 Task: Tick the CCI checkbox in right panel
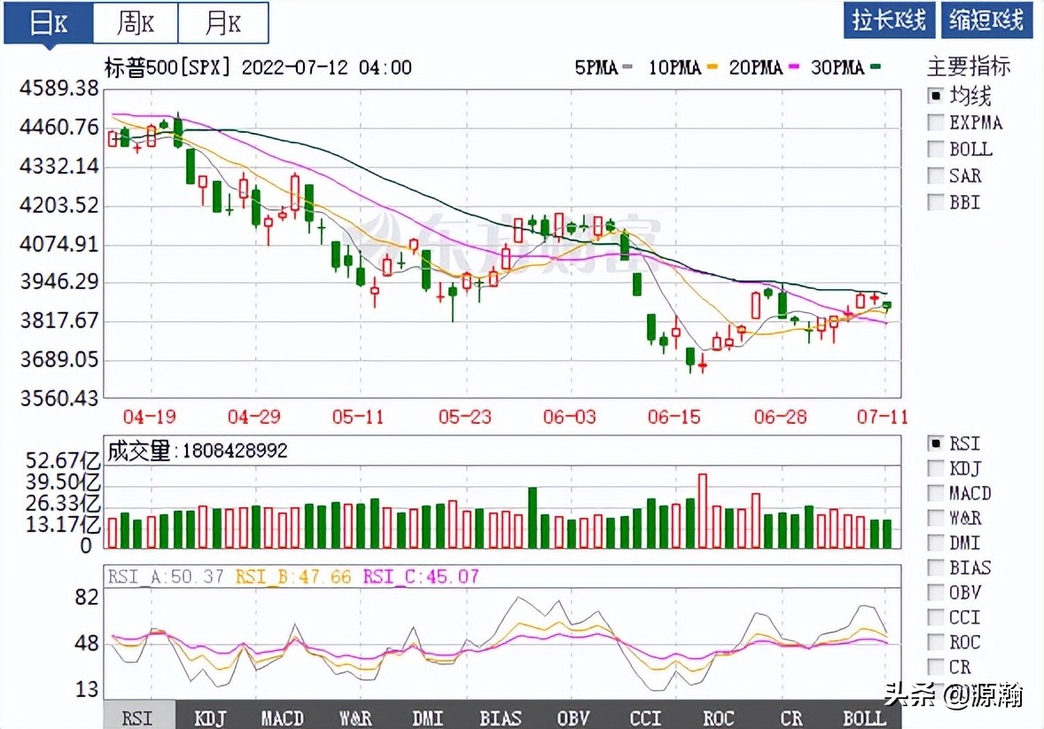click(x=936, y=617)
